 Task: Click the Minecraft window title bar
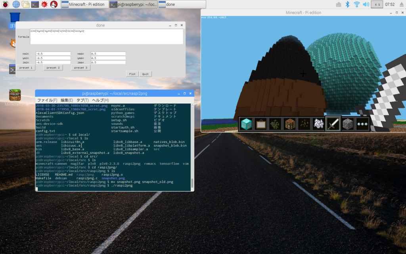[x=303, y=12]
